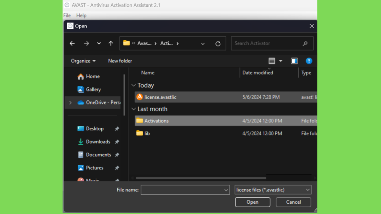Click the horizontal scrollbar in file list

tap(201, 178)
